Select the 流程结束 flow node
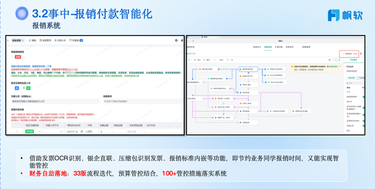 (248, 122)
